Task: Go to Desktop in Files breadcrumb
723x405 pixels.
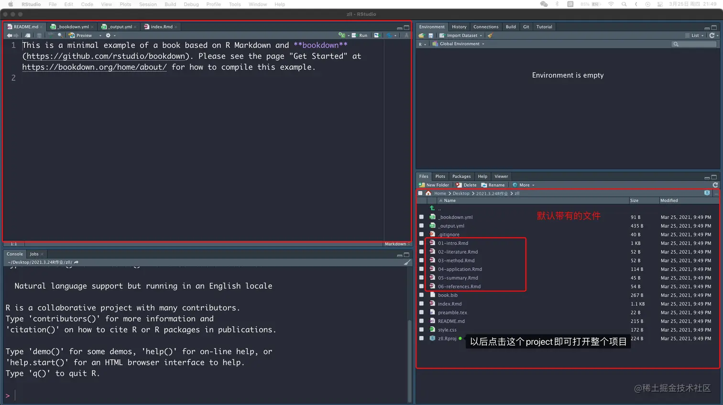Action: [461, 193]
